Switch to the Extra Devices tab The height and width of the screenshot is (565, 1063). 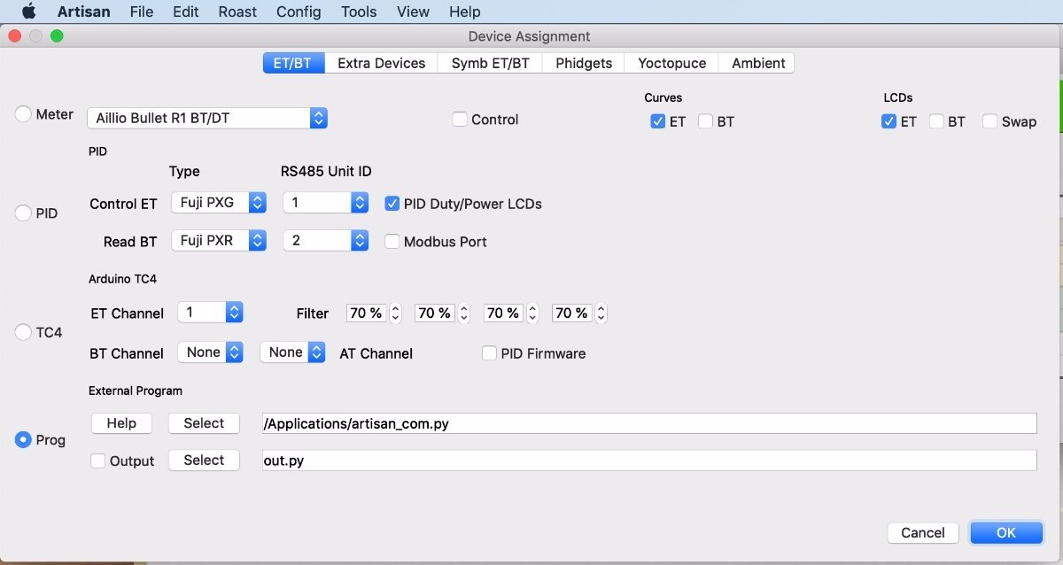click(381, 63)
